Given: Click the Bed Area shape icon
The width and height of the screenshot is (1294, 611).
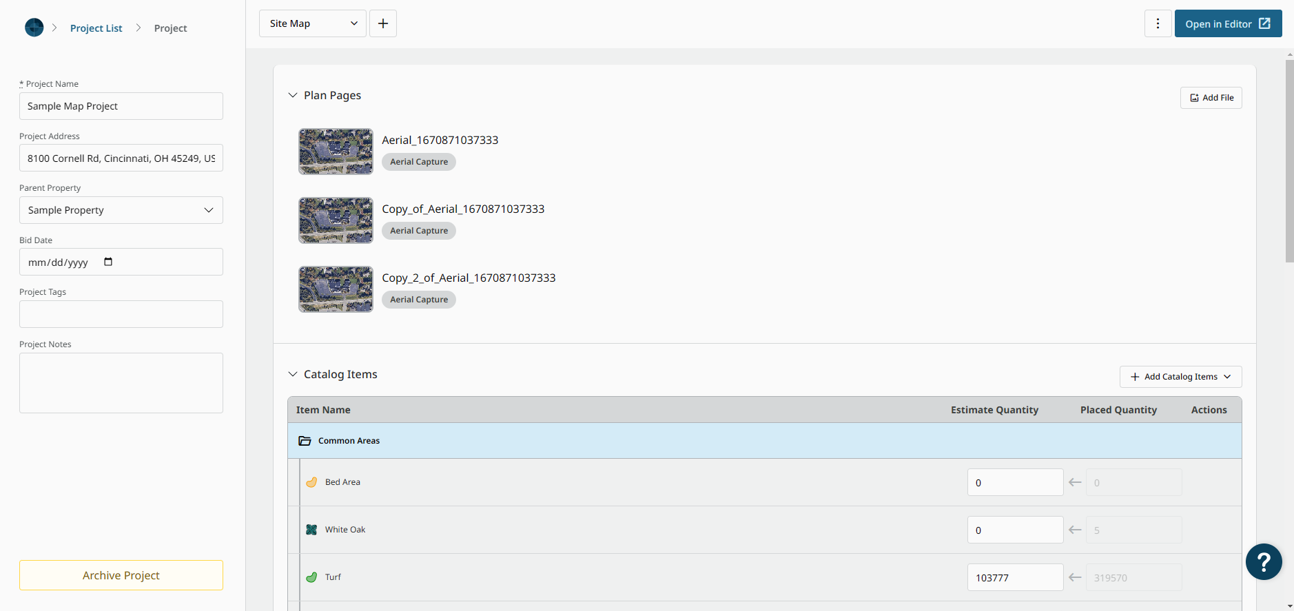Looking at the screenshot, I should point(311,482).
